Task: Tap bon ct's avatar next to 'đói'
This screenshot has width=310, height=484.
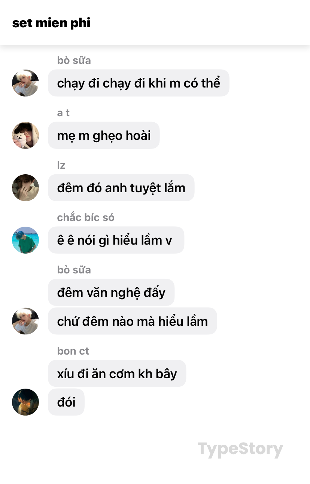Action: pos(25,402)
